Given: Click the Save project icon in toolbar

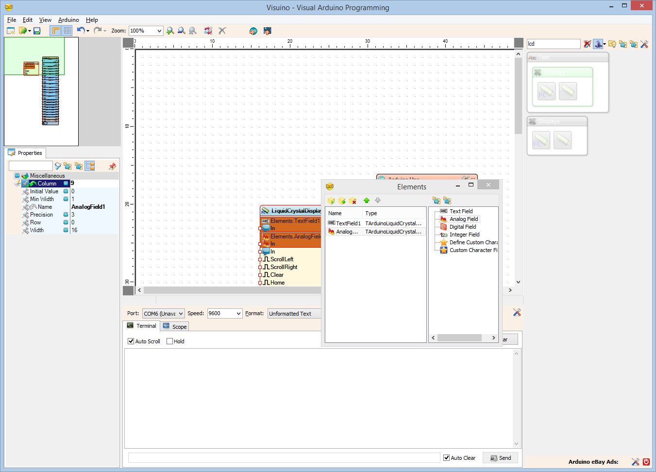Looking at the screenshot, I should (37, 31).
